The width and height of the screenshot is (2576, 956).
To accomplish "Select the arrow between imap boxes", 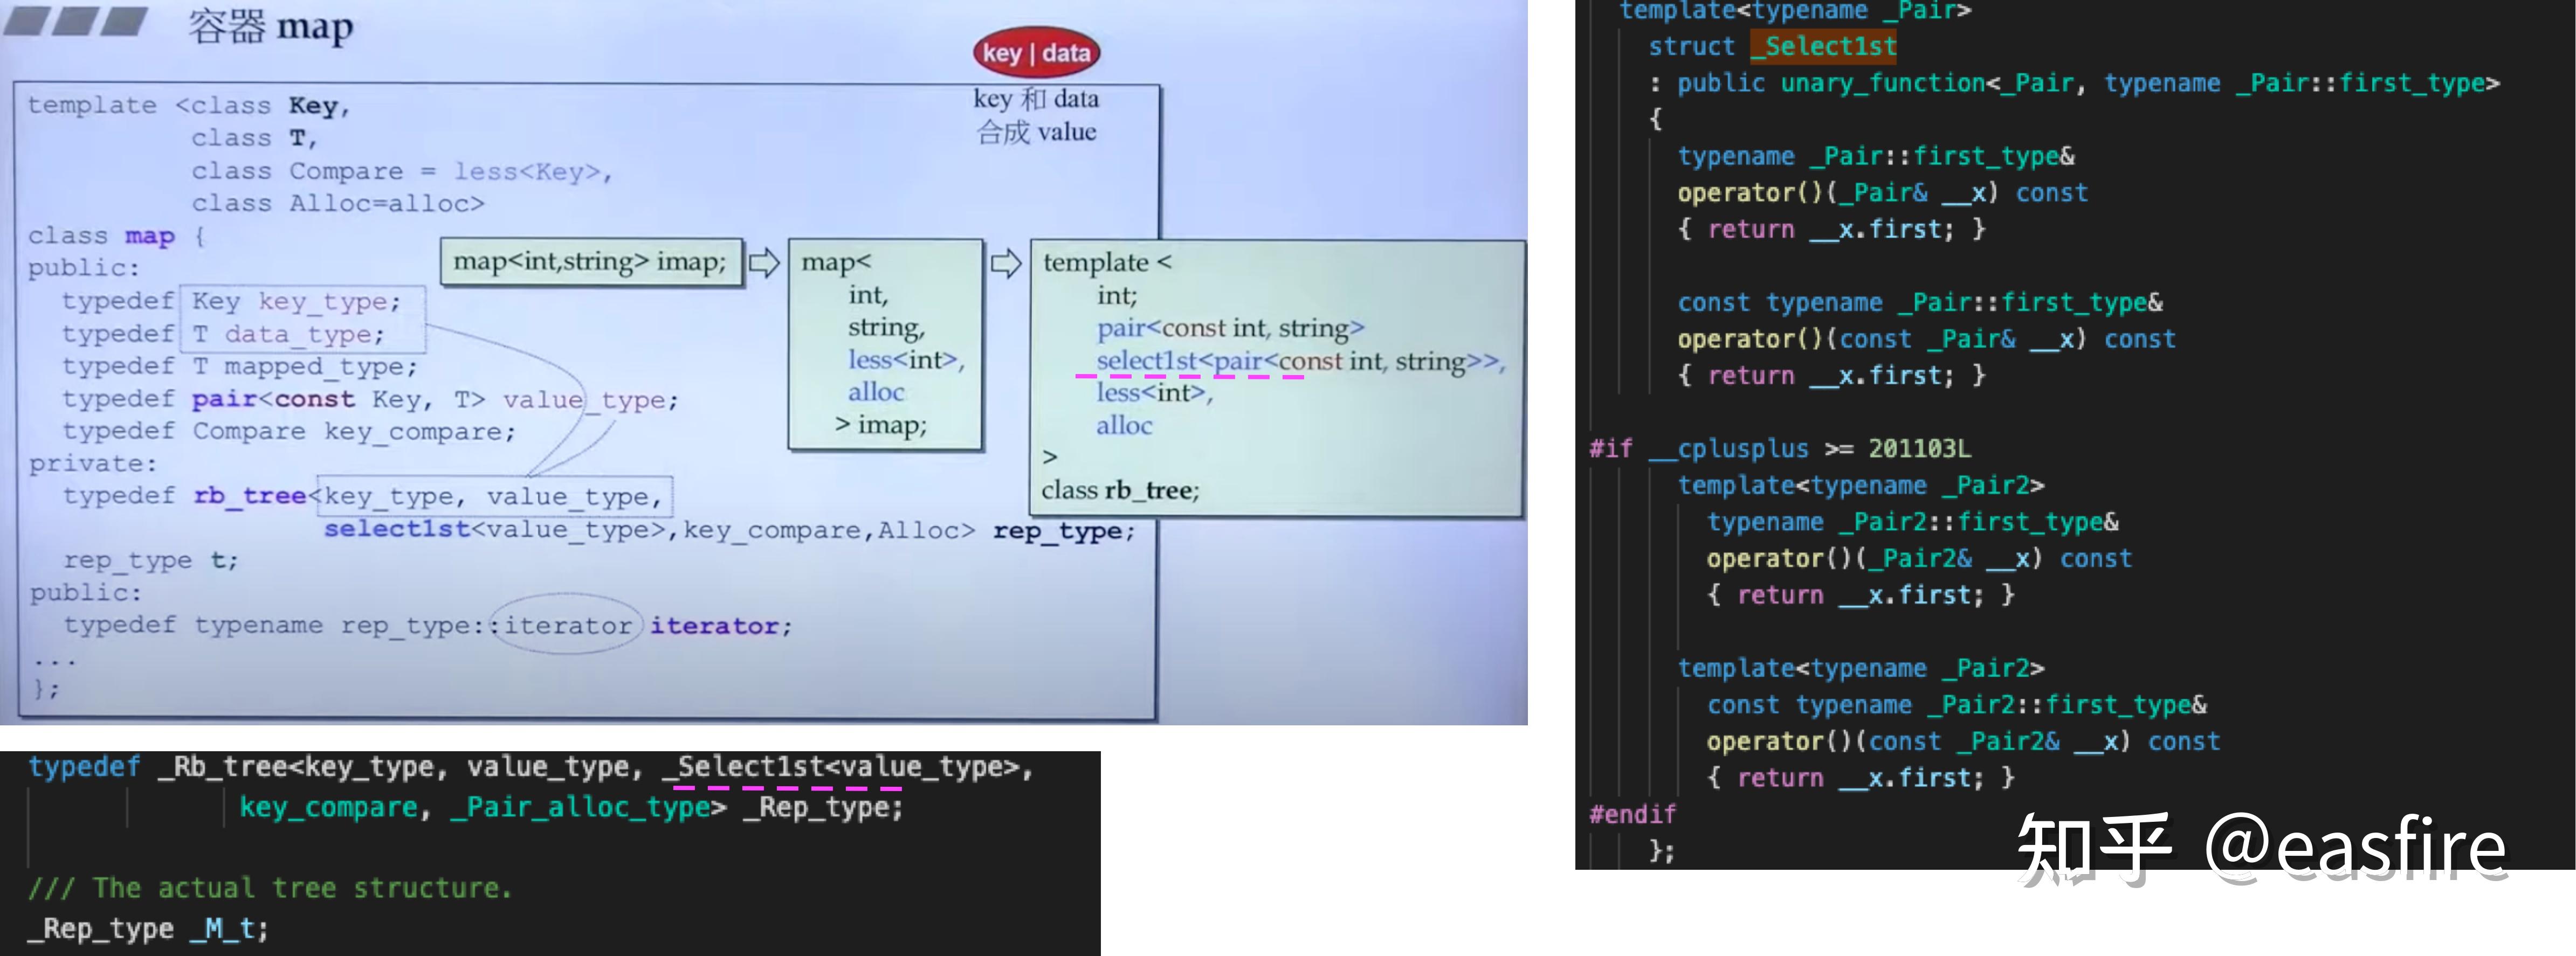I will [766, 263].
